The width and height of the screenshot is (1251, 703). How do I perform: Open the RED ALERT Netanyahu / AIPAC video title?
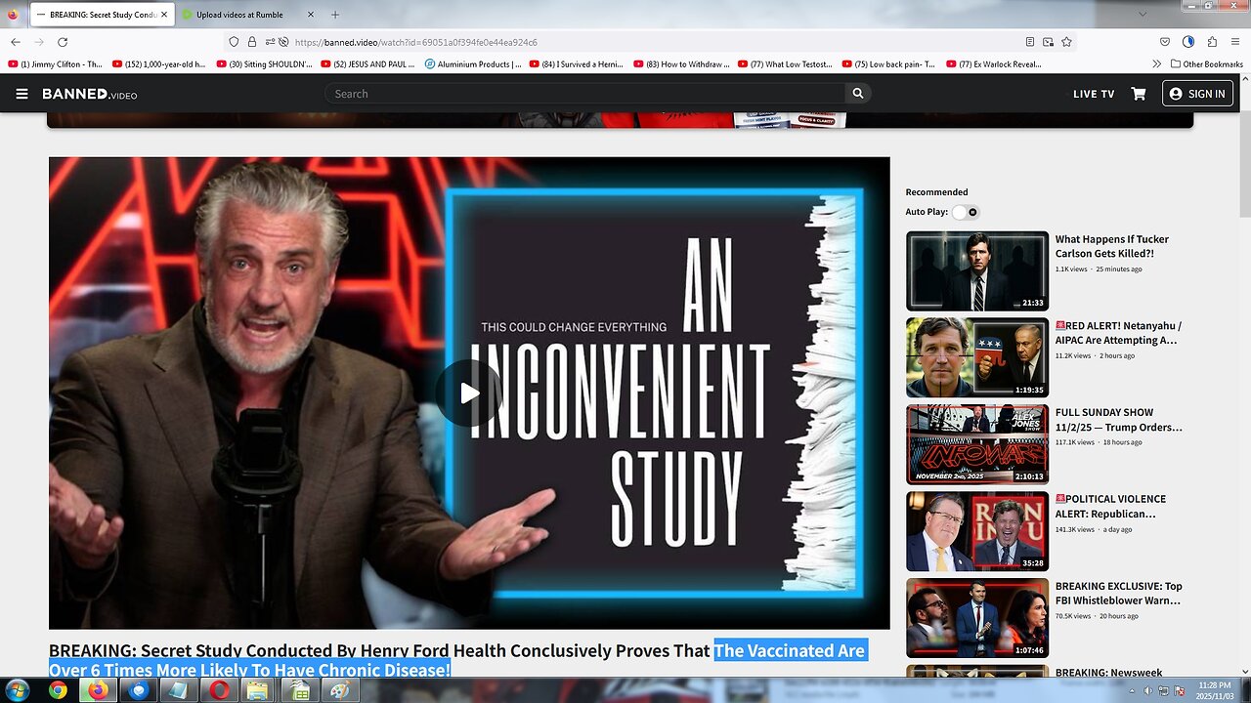(x=1118, y=333)
